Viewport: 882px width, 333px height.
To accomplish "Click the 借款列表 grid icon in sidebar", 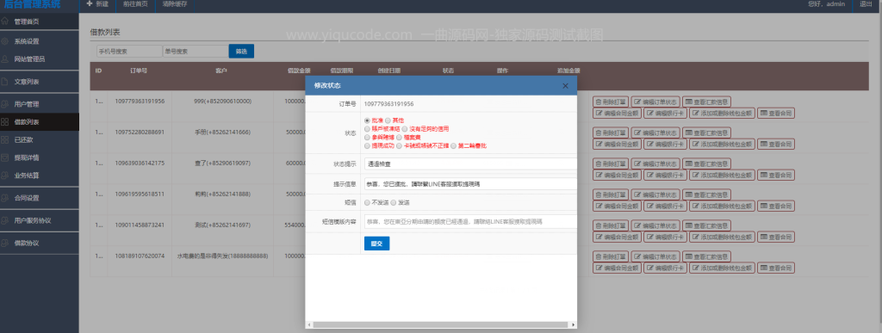I will point(5,122).
